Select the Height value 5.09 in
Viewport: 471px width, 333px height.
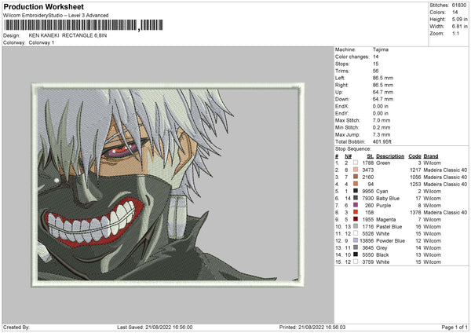[459, 19]
